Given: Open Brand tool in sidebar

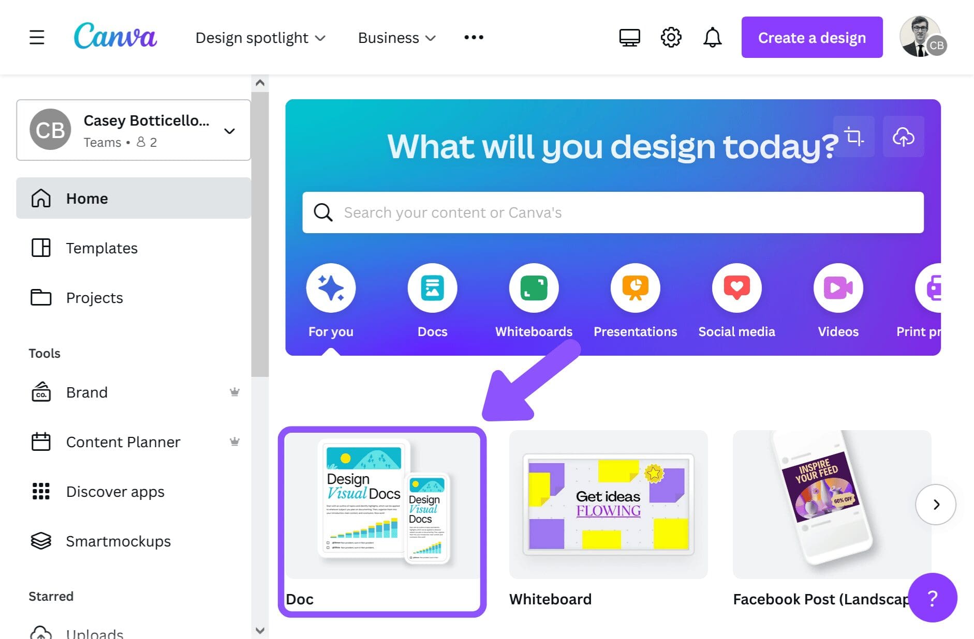Looking at the screenshot, I should click(x=134, y=392).
